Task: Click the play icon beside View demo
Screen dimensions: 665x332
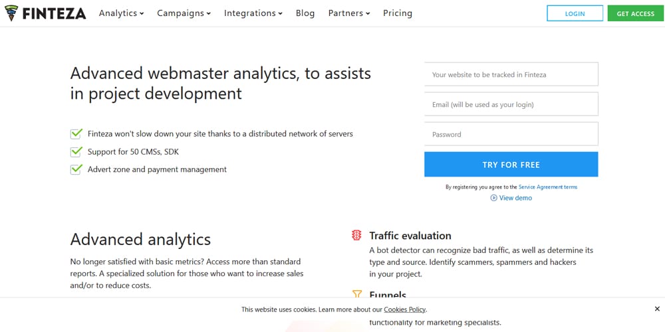Action: tap(493, 198)
